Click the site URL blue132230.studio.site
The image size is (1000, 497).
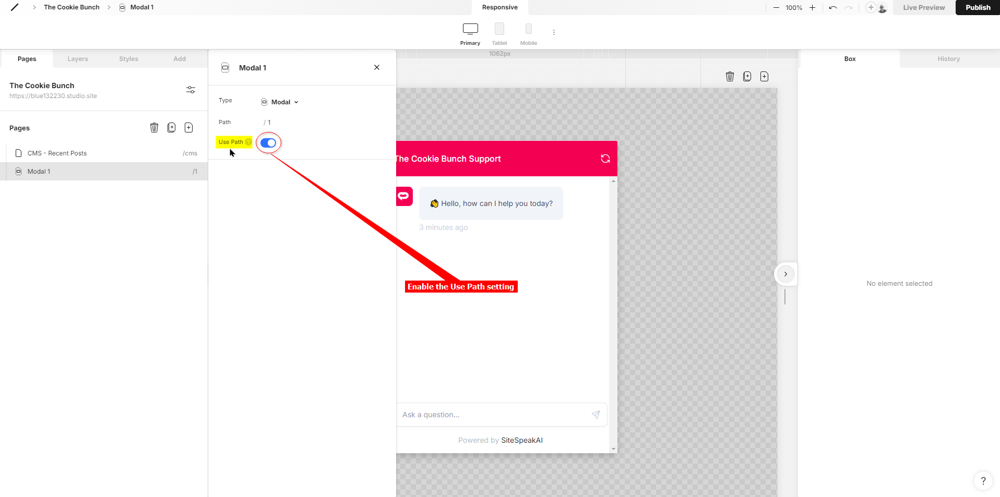point(53,96)
